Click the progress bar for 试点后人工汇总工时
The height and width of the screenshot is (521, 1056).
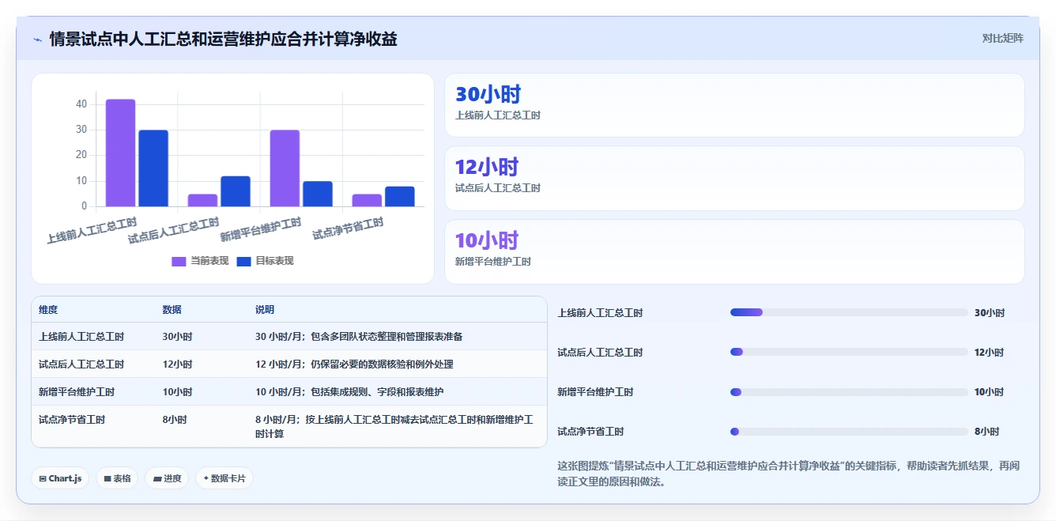[x=849, y=352]
